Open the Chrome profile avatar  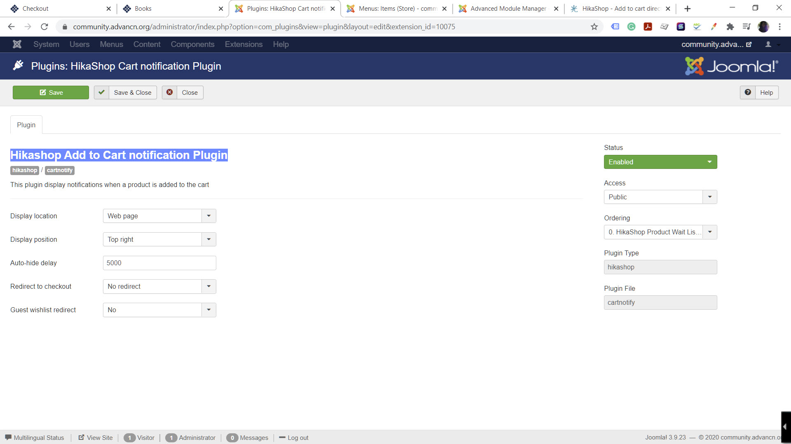[x=763, y=27]
